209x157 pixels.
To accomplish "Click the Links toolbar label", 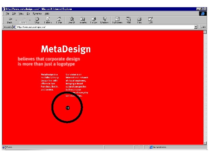I will click(203, 27).
